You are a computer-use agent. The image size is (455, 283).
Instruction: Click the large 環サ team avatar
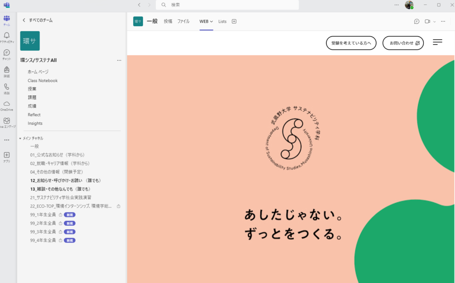coord(30,41)
